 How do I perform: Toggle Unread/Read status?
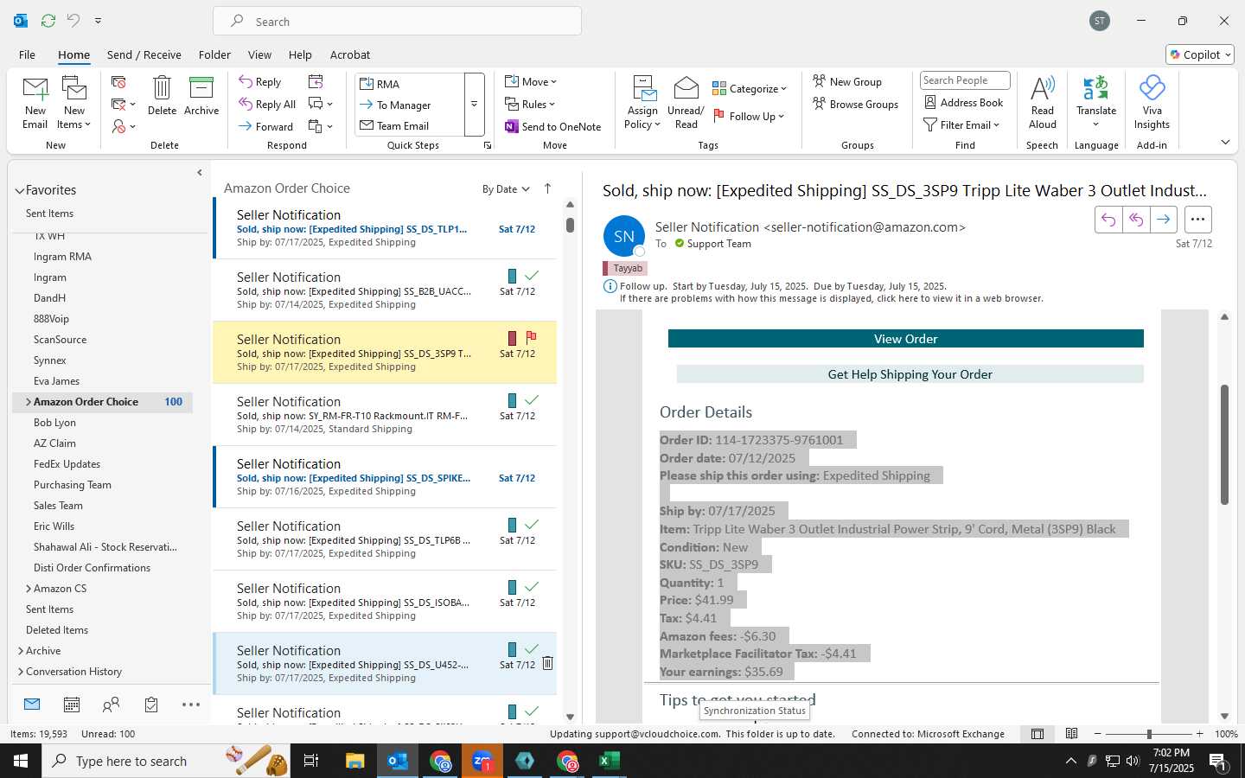(686, 102)
